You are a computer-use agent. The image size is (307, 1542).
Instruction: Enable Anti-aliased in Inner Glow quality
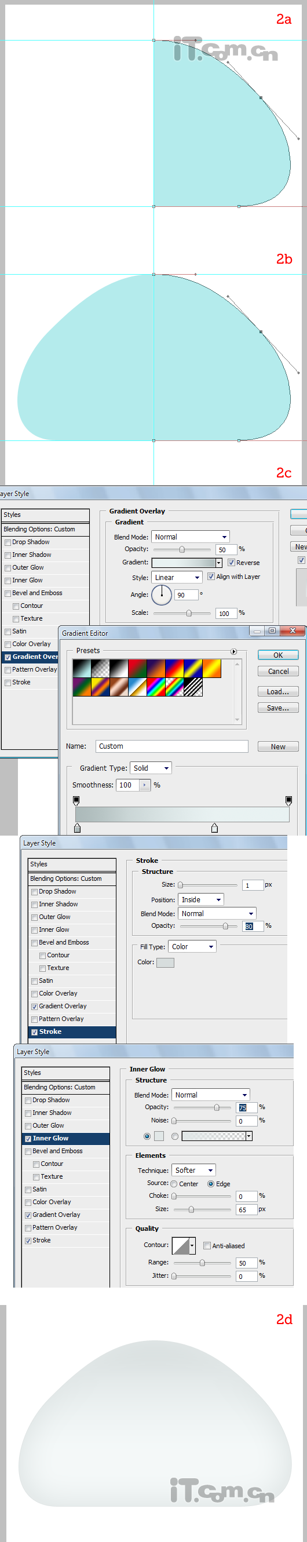207,1246
